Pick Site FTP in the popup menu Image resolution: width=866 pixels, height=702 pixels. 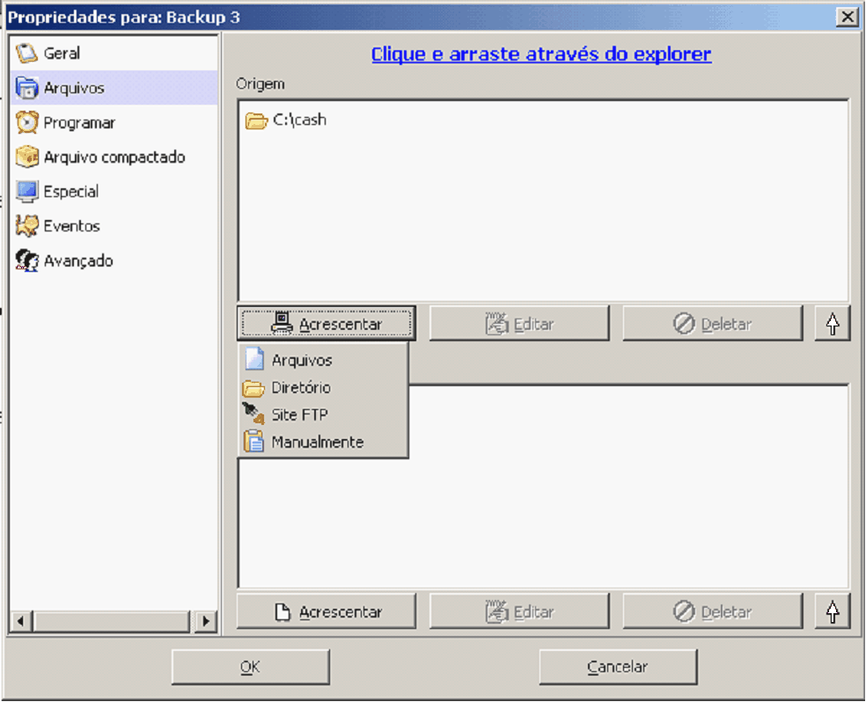(299, 415)
